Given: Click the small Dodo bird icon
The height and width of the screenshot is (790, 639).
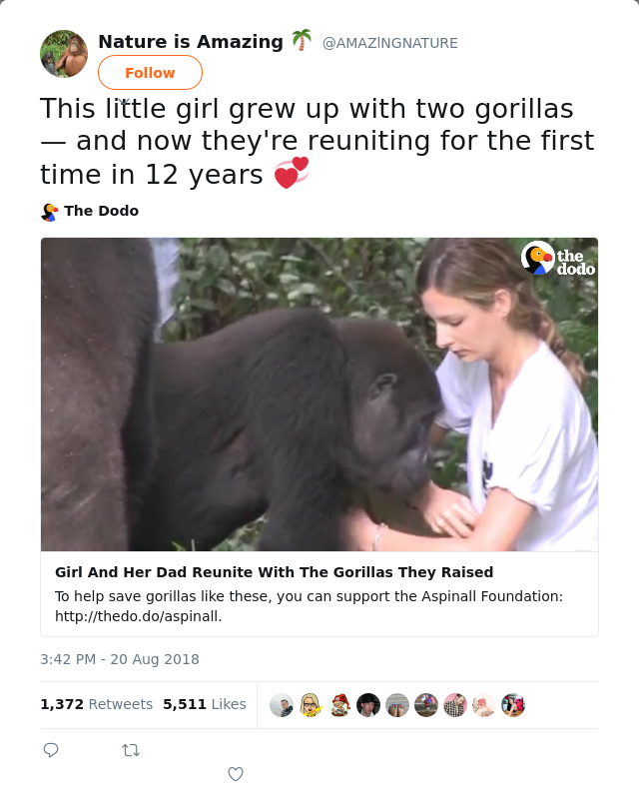Looking at the screenshot, I should pos(50,212).
